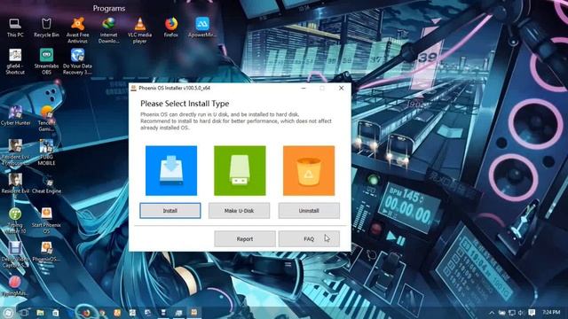This screenshot has height=319, width=568.
Task: Select the ApowerMirror desktop icon
Action: click(x=202, y=27)
